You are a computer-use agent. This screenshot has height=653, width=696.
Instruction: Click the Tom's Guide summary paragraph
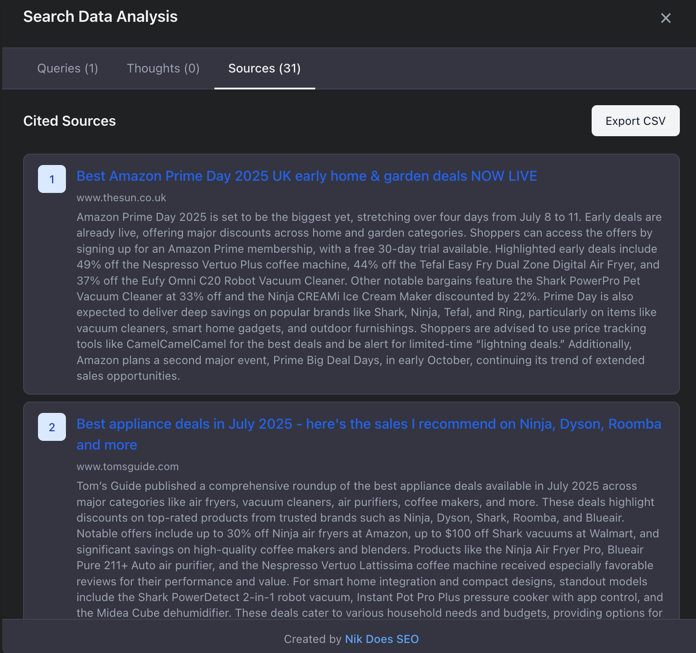tap(369, 550)
